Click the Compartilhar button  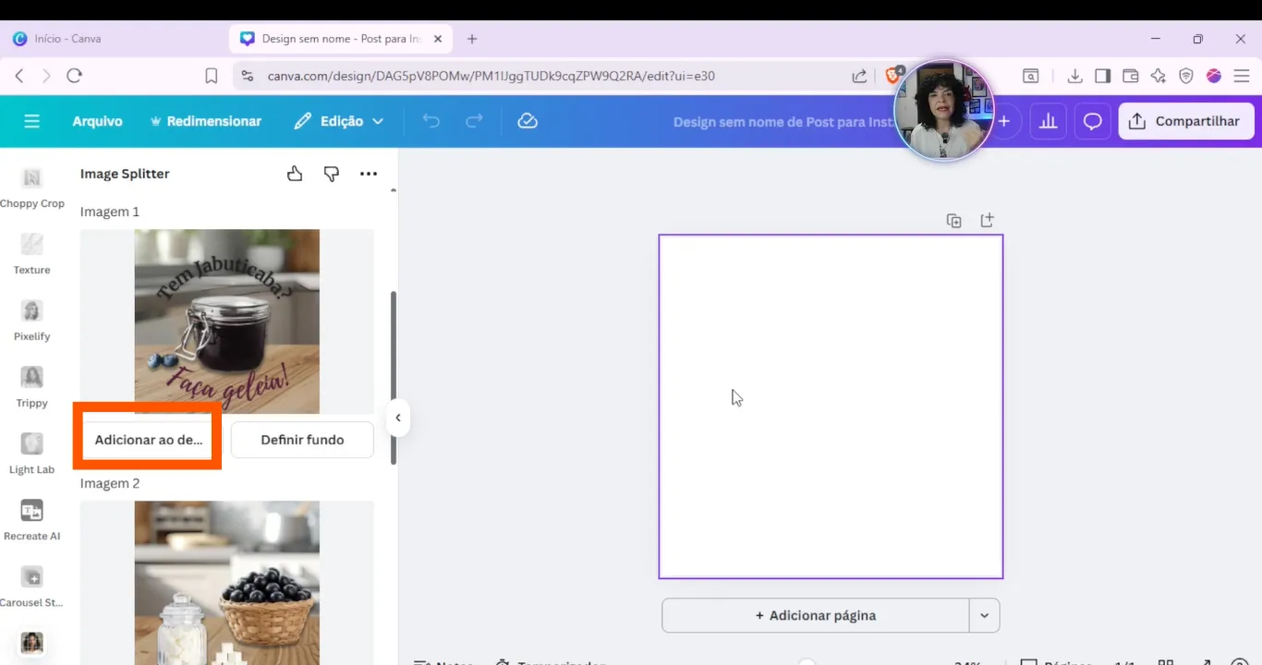(x=1185, y=121)
